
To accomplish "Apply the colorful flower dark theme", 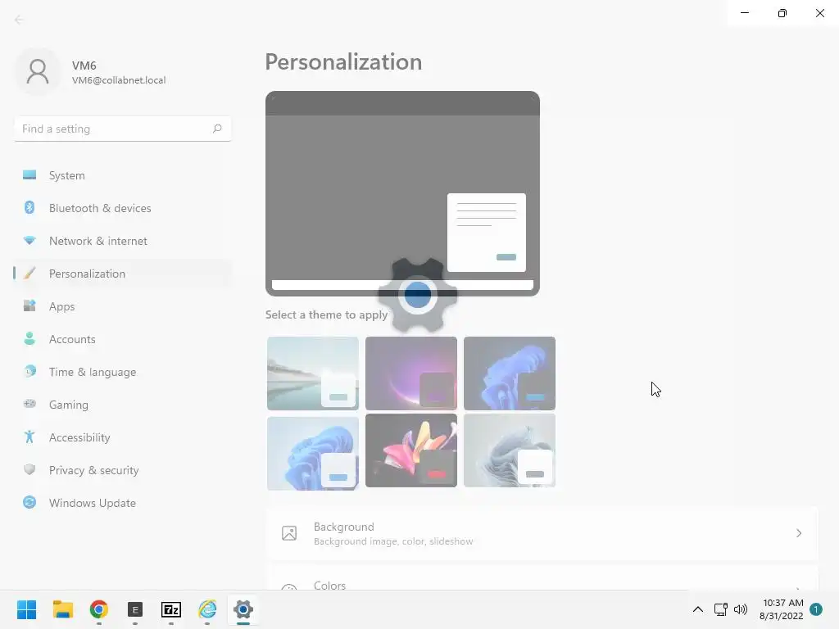I will tap(411, 450).
